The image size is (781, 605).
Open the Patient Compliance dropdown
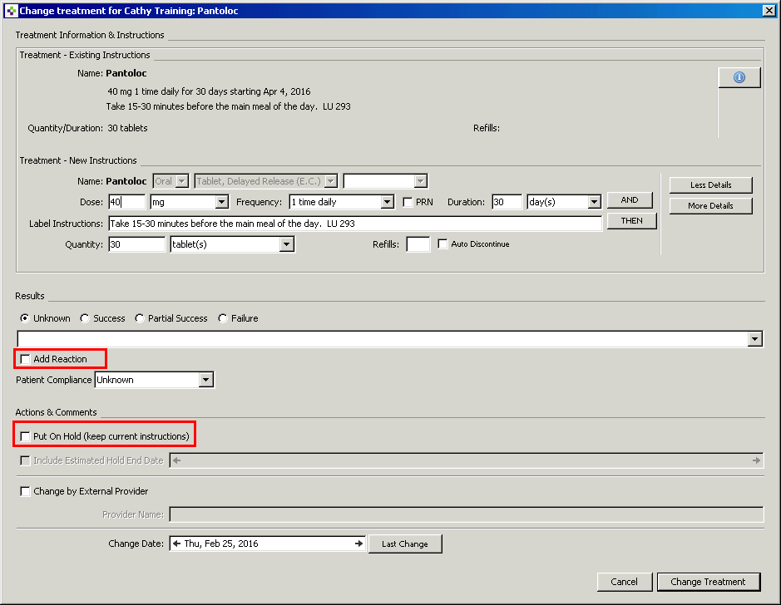click(205, 380)
